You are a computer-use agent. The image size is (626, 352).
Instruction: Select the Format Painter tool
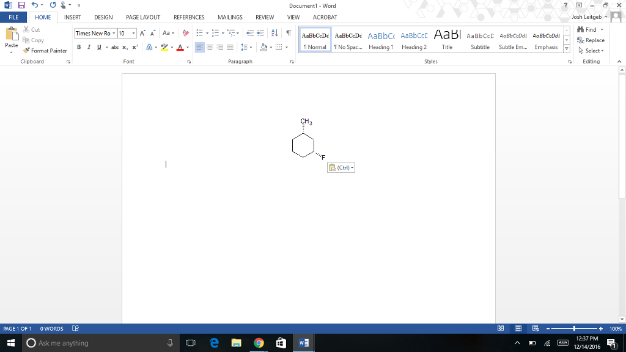(45, 51)
